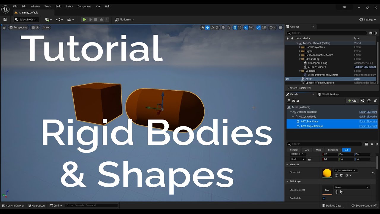
Task: Open the Window menu
Action: (x=35, y=6)
